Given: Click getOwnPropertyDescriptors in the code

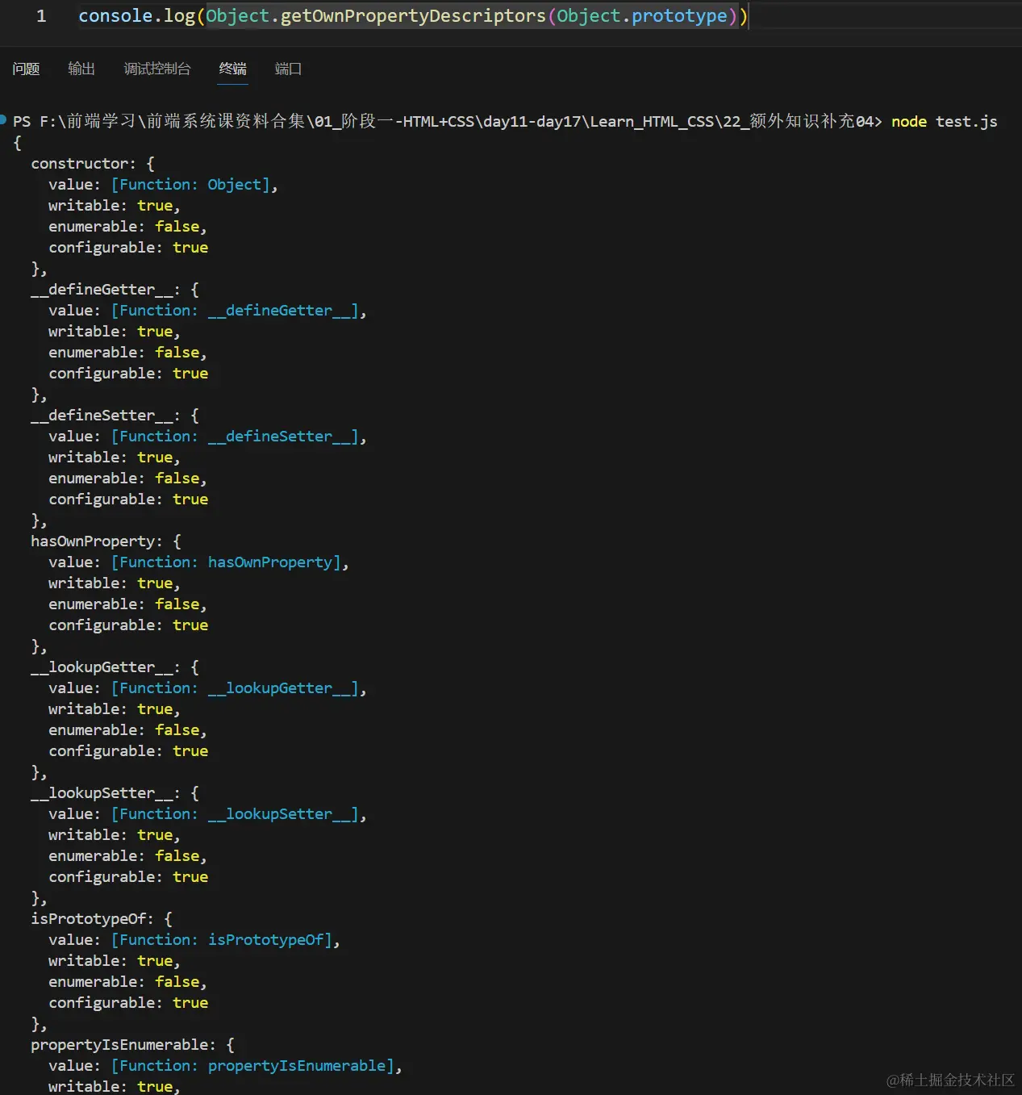Looking at the screenshot, I should click(x=413, y=15).
